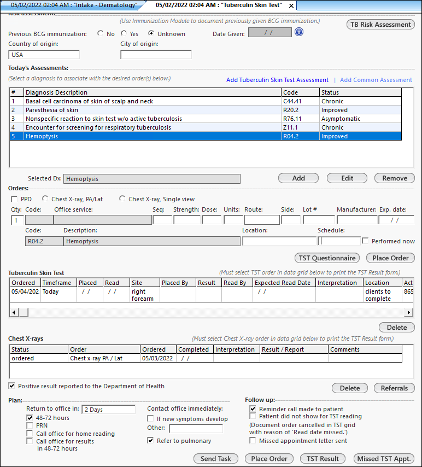The width and height of the screenshot is (422, 467).
Task: Open TB Risk Assessment
Action: [380, 25]
